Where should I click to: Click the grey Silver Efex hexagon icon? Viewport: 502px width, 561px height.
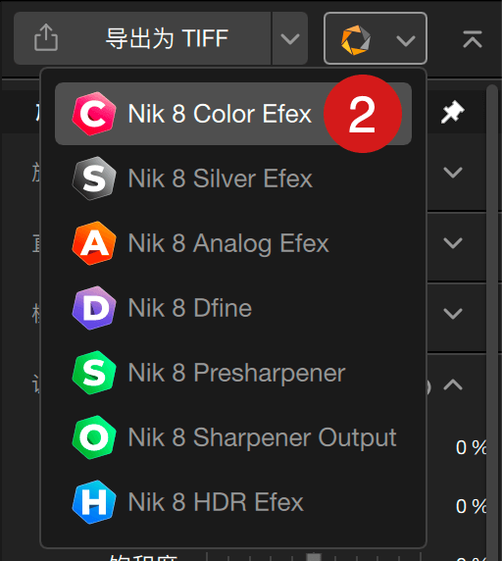tap(94, 178)
